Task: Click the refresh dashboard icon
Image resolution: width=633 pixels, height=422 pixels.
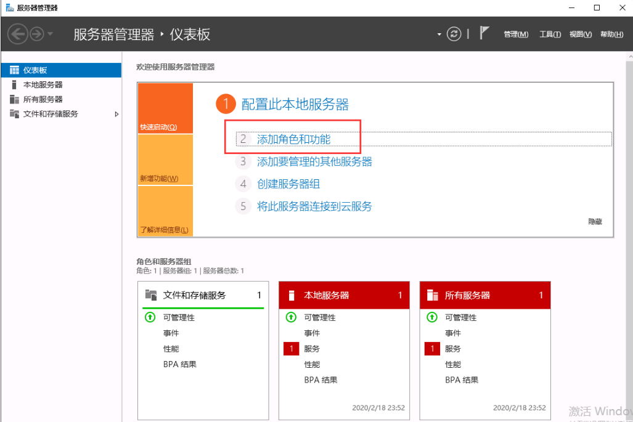Action: pyautogui.click(x=454, y=34)
